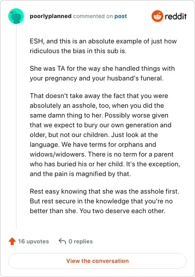Click the paragraph starting "She was TA"

(x=102, y=73)
